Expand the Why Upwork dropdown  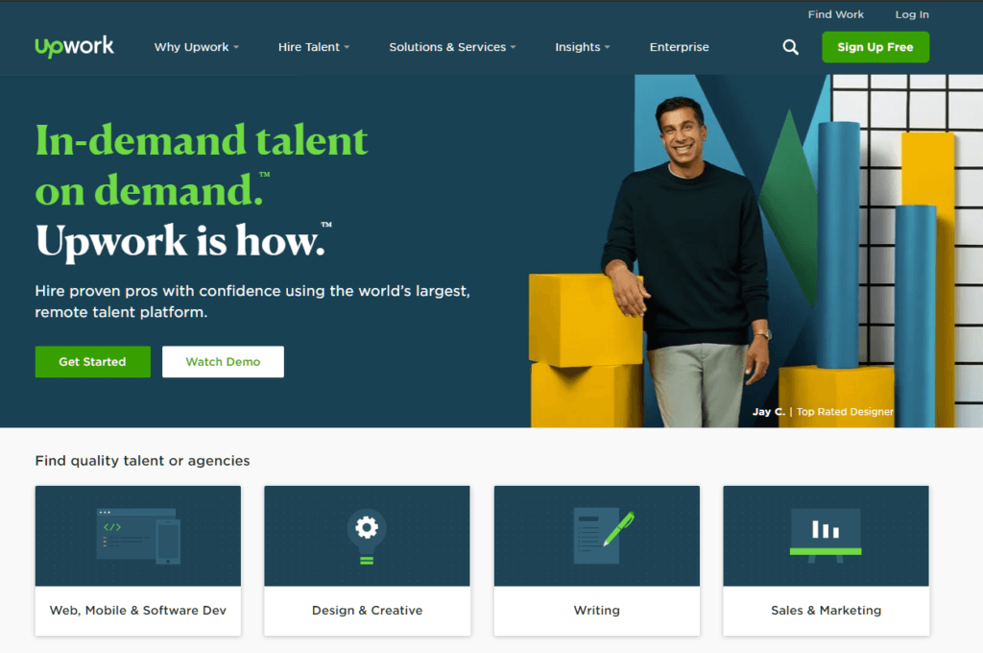click(x=196, y=47)
